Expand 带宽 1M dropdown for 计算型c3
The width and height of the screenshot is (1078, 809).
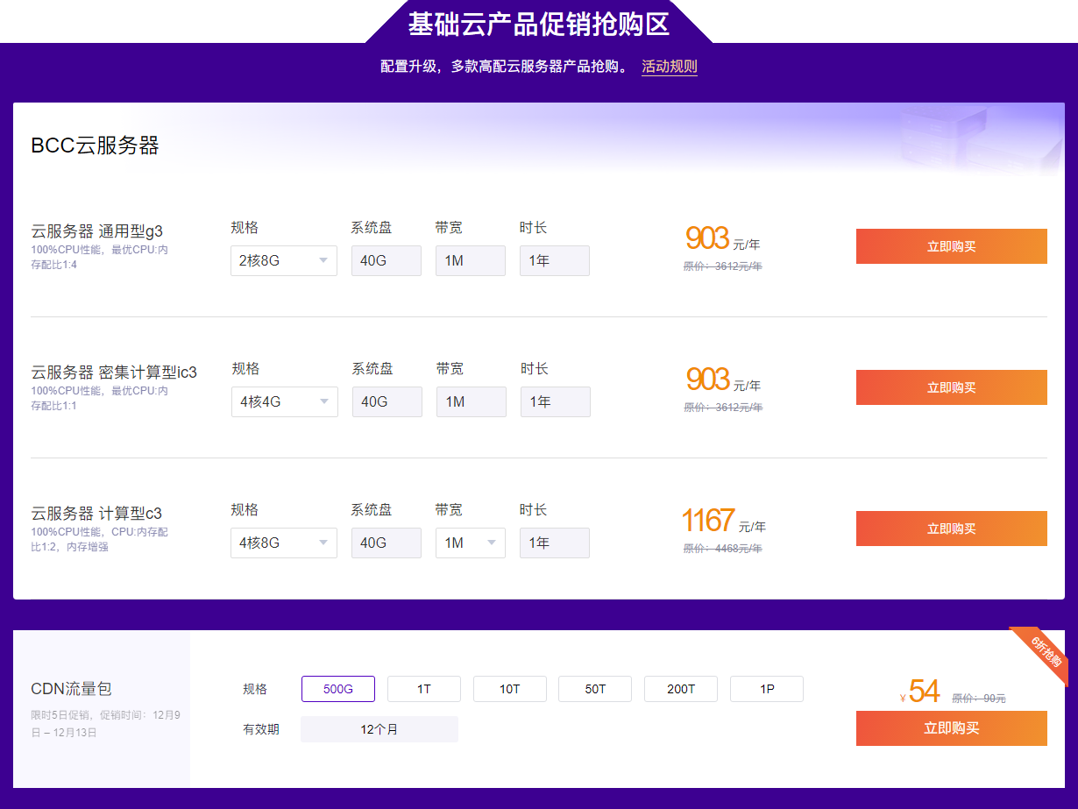pyautogui.click(x=471, y=543)
